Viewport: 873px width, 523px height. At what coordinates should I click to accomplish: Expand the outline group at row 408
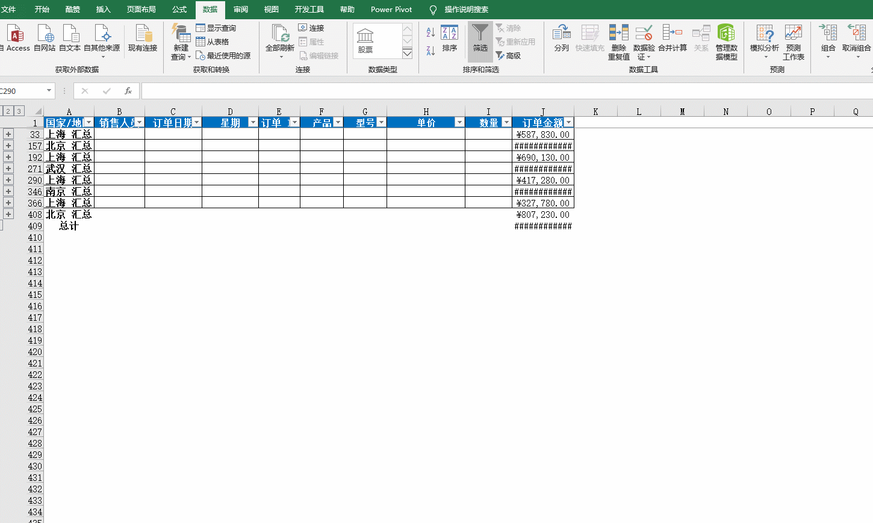[8, 214]
